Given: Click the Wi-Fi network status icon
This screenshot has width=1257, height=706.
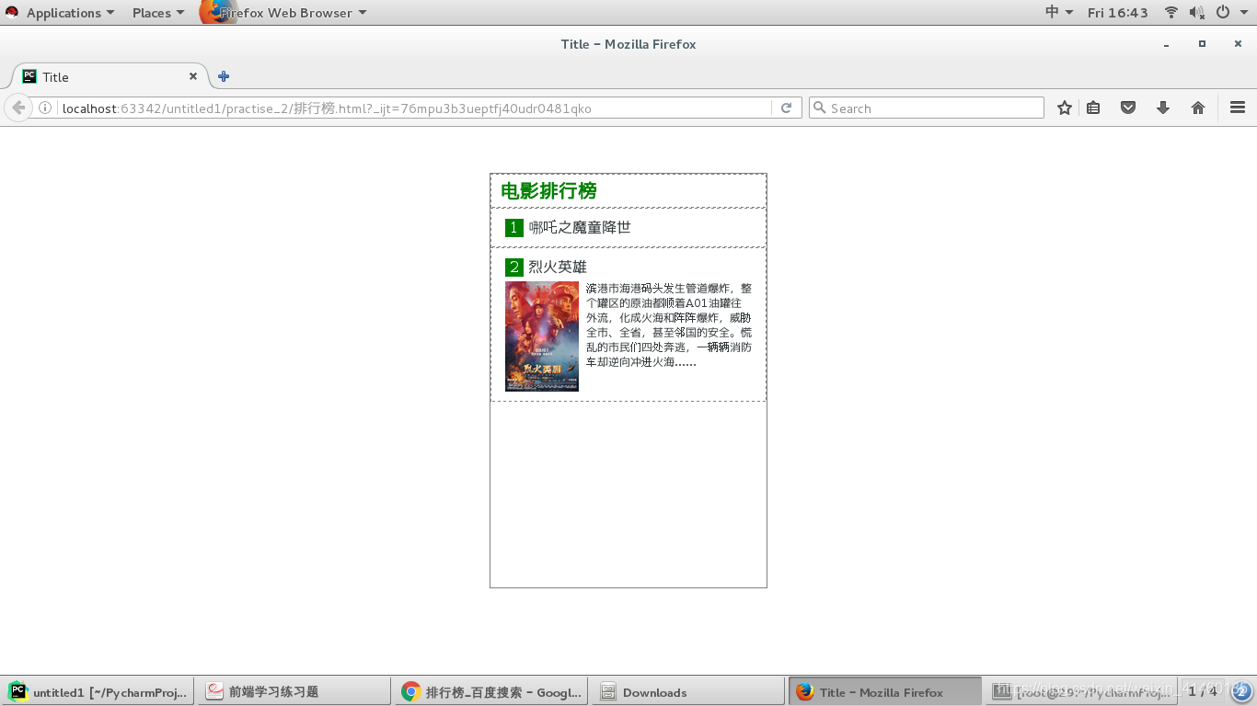Looking at the screenshot, I should coord(1171,12).
